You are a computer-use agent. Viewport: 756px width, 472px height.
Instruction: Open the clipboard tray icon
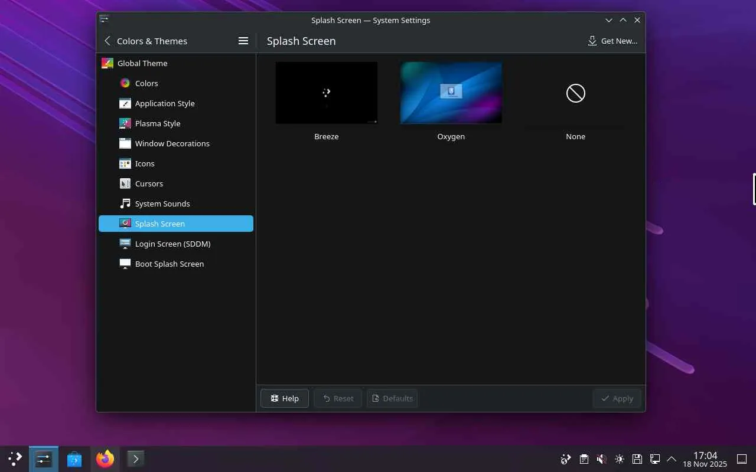584,459
